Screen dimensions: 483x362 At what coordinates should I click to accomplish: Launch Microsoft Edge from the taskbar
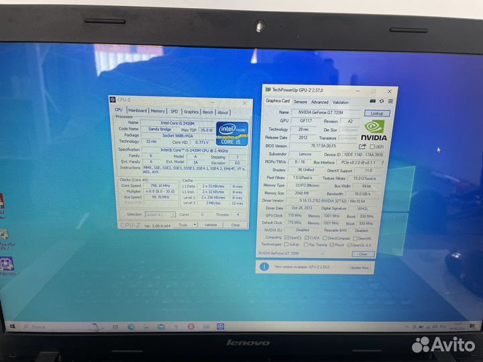tap(131, 326)
